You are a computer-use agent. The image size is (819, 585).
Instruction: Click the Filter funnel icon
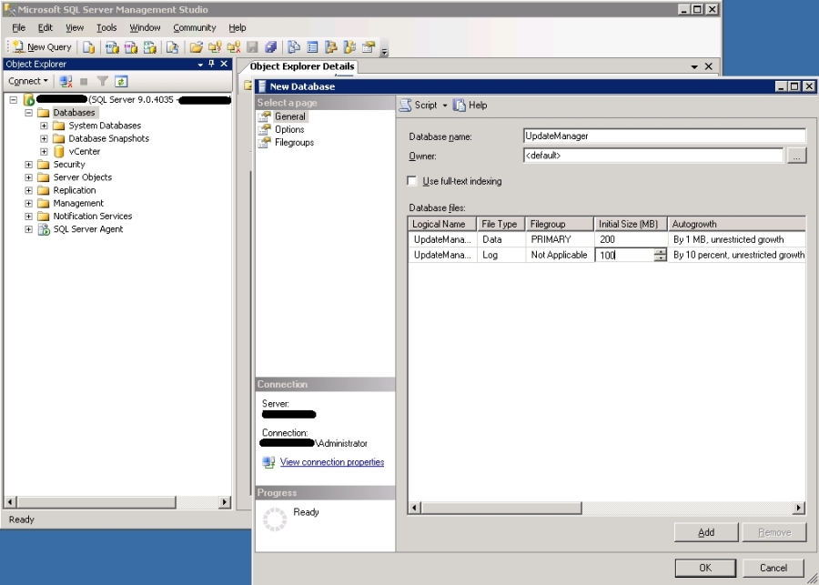tap(102, 82)
